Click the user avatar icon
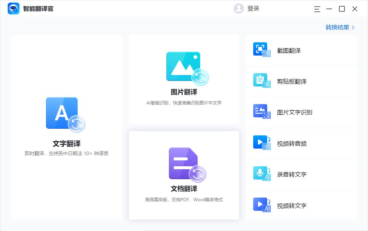The height and width of the screenshot is (231, 368). tap(238, 8)
